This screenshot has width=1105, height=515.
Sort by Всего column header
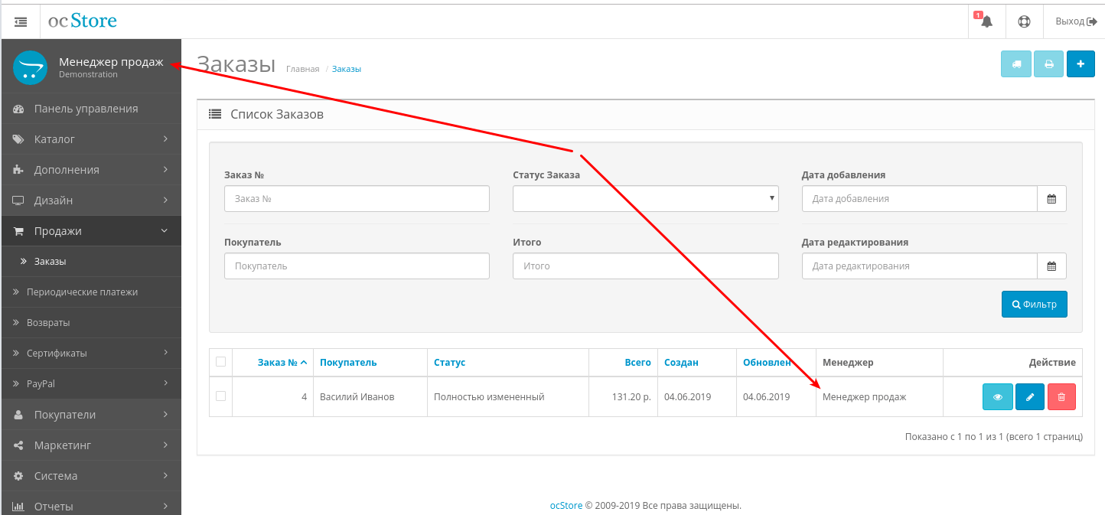click(637, 363)
